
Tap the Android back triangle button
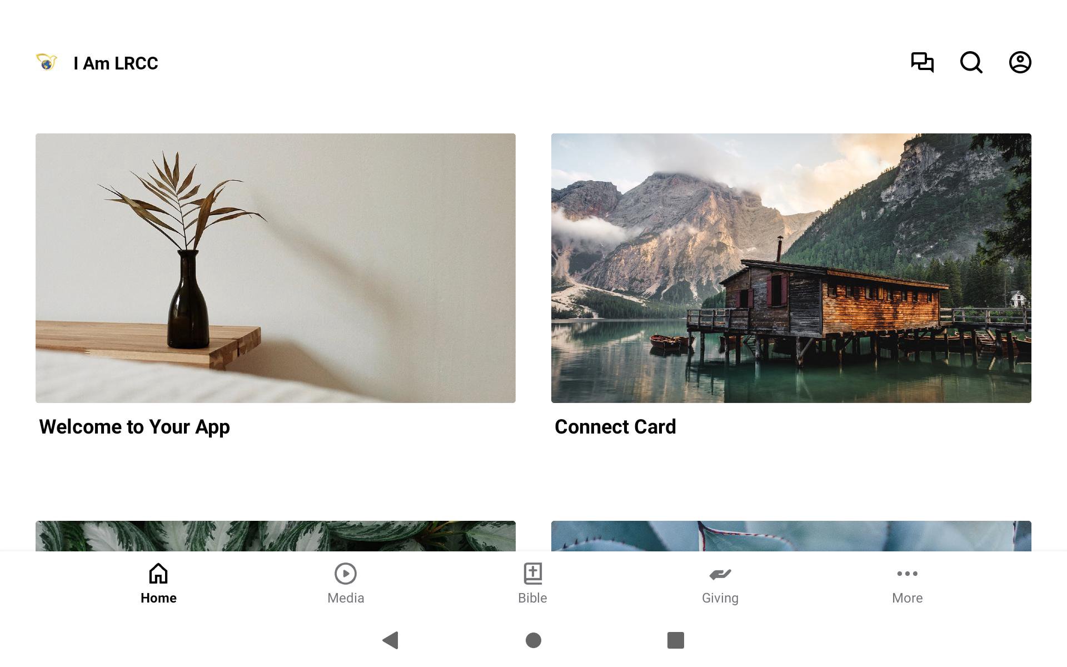click(x=391, y=640)
